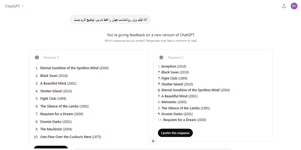This screenshot has width=301, height=150.
Task: Click "Memento (2000)" in Response 2
Action: click(x=174, y=102)
